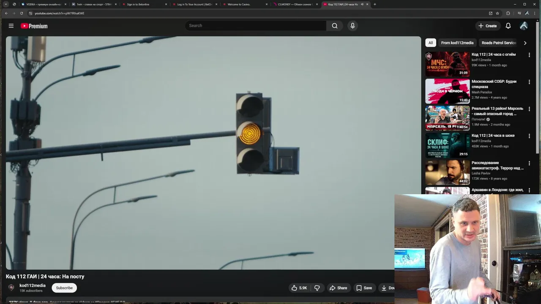Open the tab search dropdown arrow
The height and width of the screenshot is (304, 541).
6,4
